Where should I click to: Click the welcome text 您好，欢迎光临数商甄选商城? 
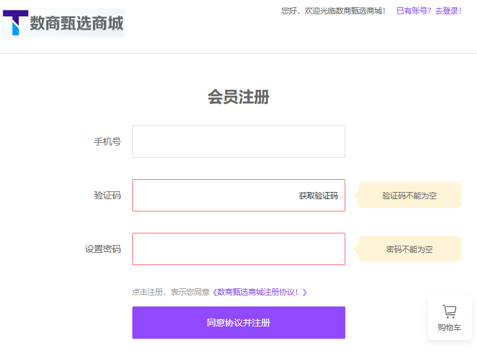[x=334, y=11]
